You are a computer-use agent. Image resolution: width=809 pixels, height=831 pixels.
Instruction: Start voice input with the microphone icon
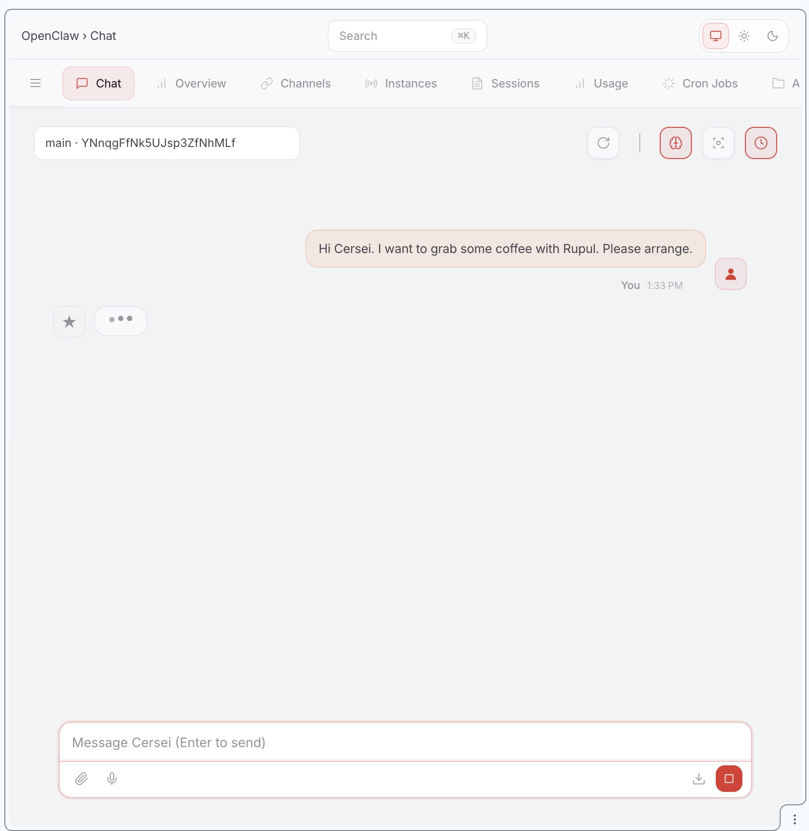click(111, 779)
